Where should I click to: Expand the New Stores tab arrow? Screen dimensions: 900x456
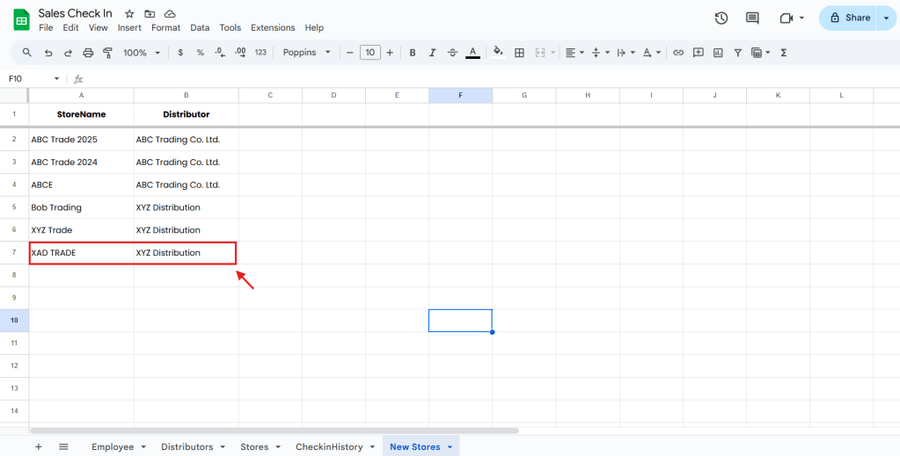click(450, 447)
